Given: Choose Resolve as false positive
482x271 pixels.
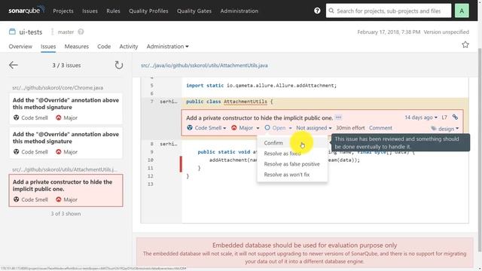Looking at the screenshot, I should 292,164.
